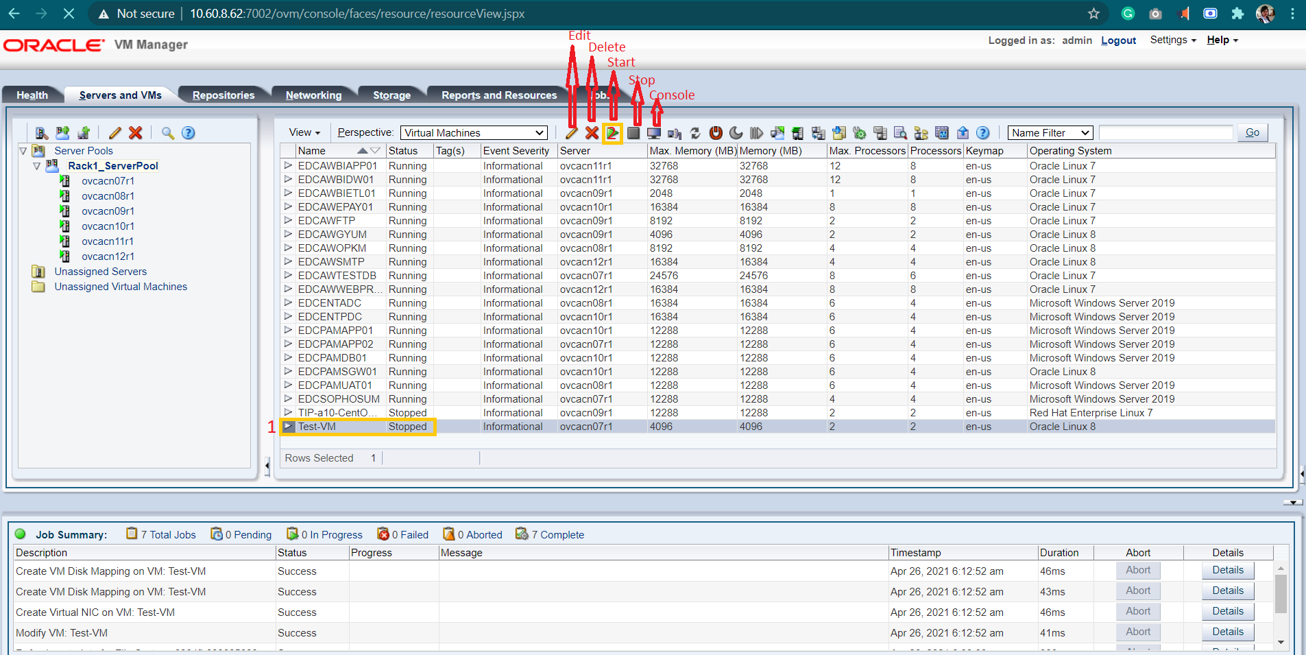Click the magnifier Find icon in tree toolbar
Screen dimensions: 1306x655
point(168,133)
